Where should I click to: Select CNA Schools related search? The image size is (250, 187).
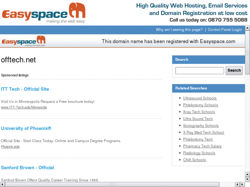[195, 160]
